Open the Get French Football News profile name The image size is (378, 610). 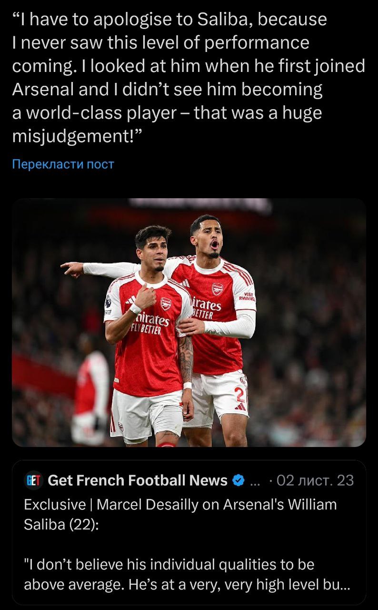(x=138, y=480)
